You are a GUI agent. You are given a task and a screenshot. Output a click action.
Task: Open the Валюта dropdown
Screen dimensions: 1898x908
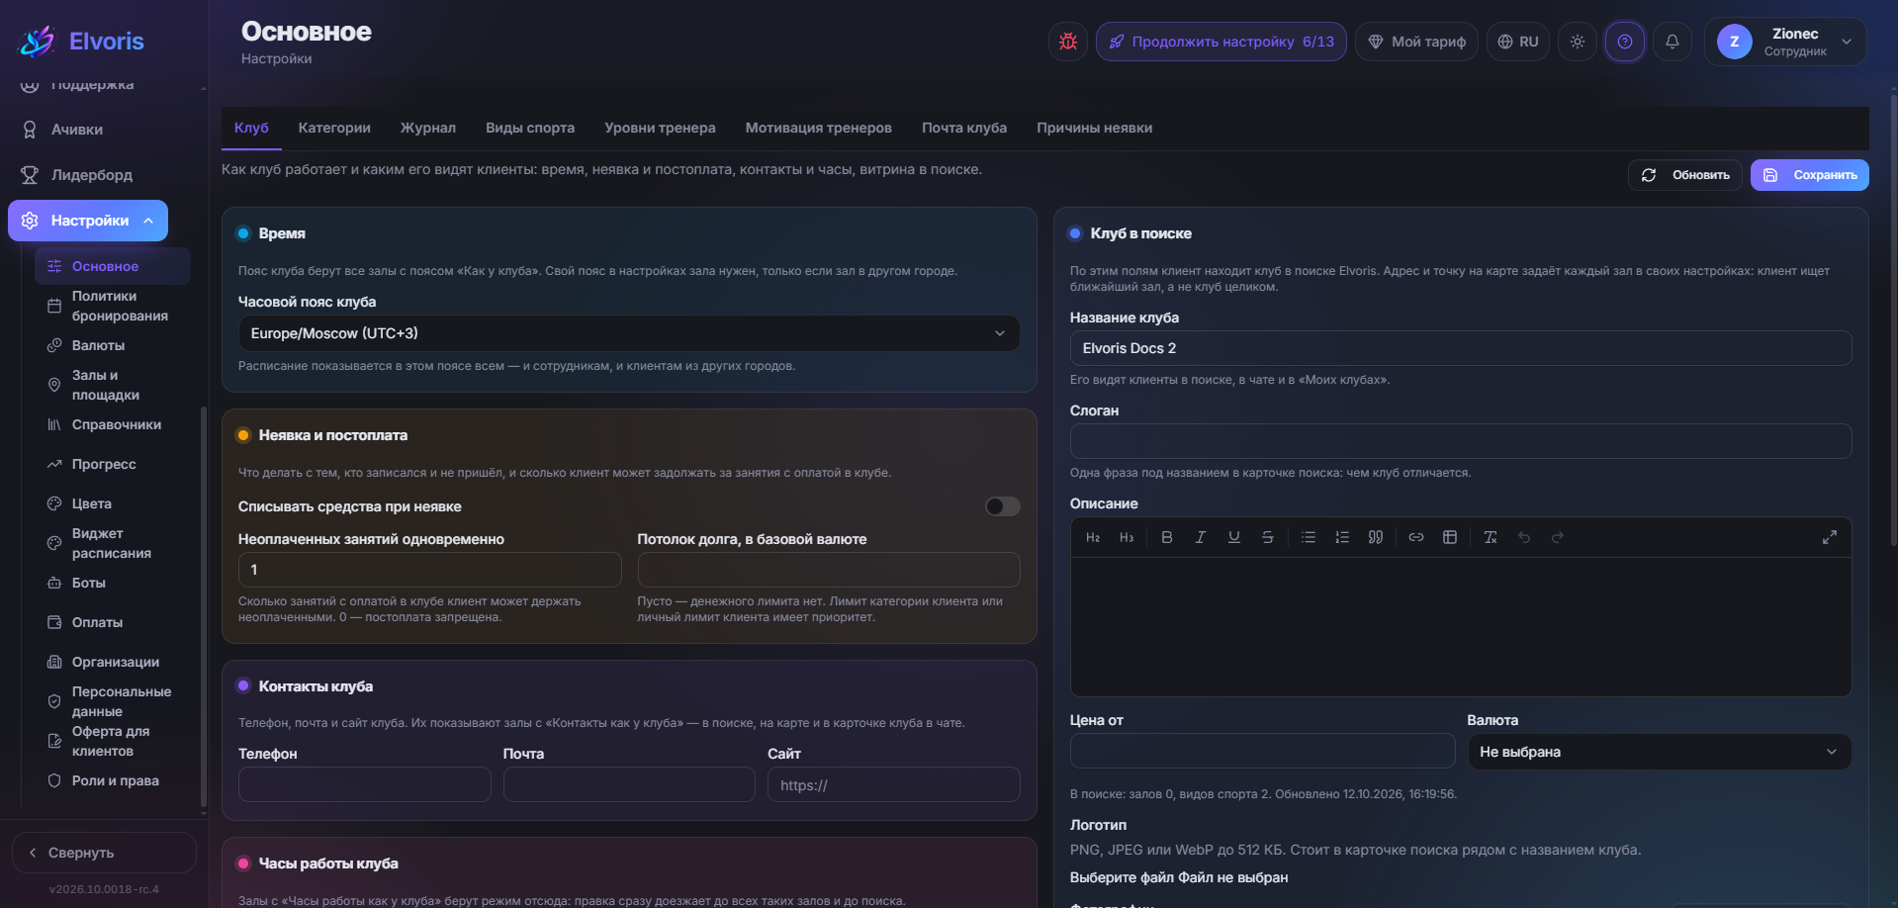(1659, 752)
